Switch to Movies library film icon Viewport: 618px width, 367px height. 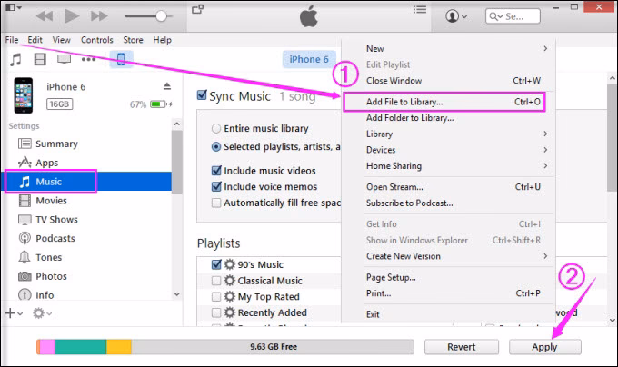coord(40,59)
